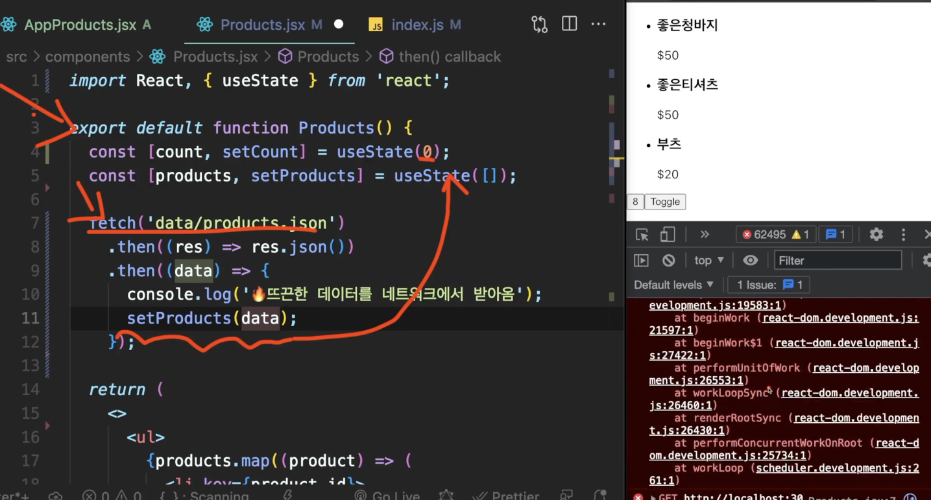Expand more DevTools tabs with the double chevron
This screenshot has height=500, width=931.
click(705, 235)
